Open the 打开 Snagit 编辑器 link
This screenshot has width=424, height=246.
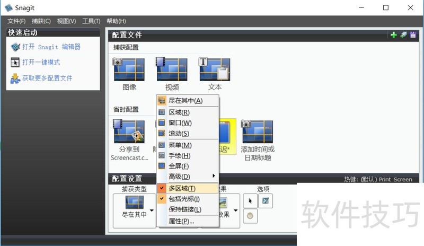tap(51, 47)
